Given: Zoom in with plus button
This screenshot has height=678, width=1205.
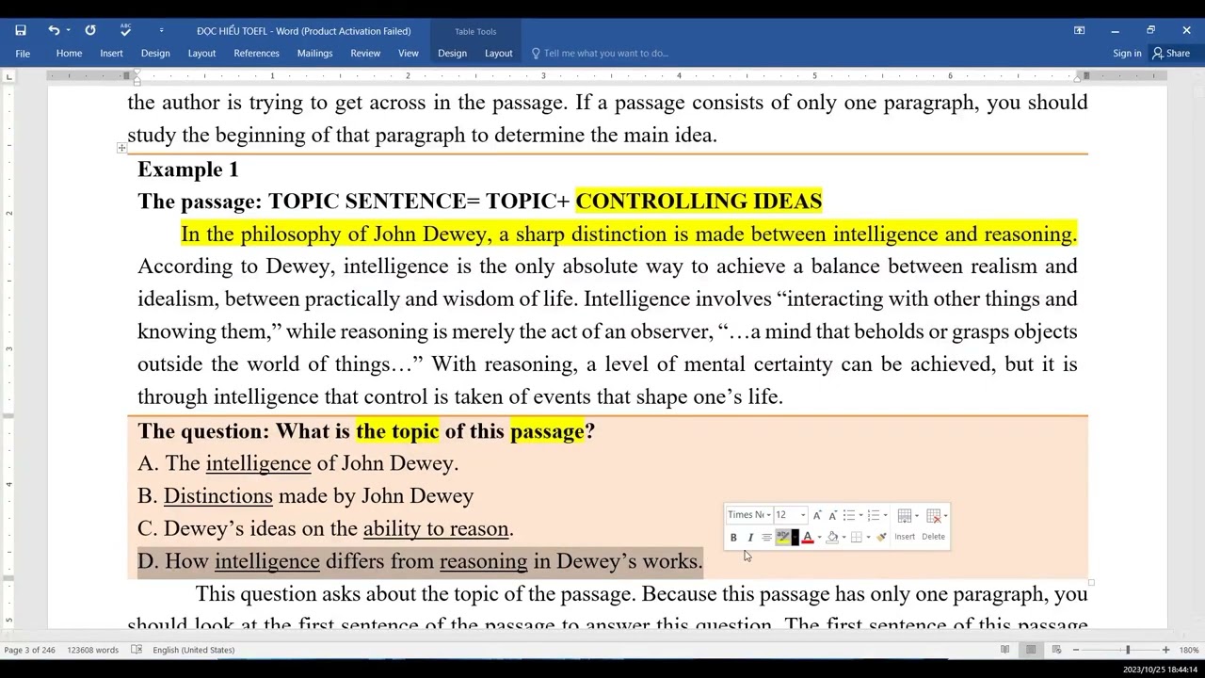Looking at the screenshot, I should [1165, 650].
